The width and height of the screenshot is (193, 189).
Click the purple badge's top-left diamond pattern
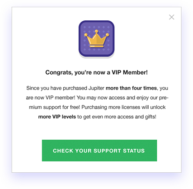(85, 27)
